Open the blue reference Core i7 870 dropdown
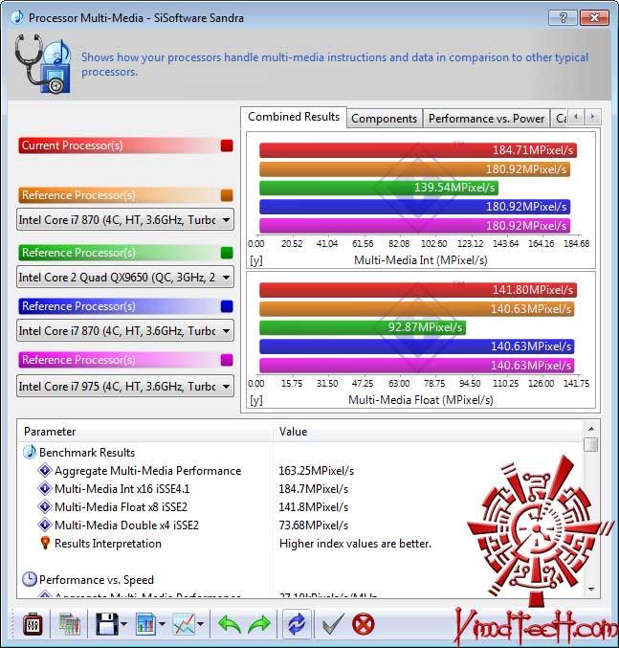Viewport: 619px width, 648px height. [125, 330]
